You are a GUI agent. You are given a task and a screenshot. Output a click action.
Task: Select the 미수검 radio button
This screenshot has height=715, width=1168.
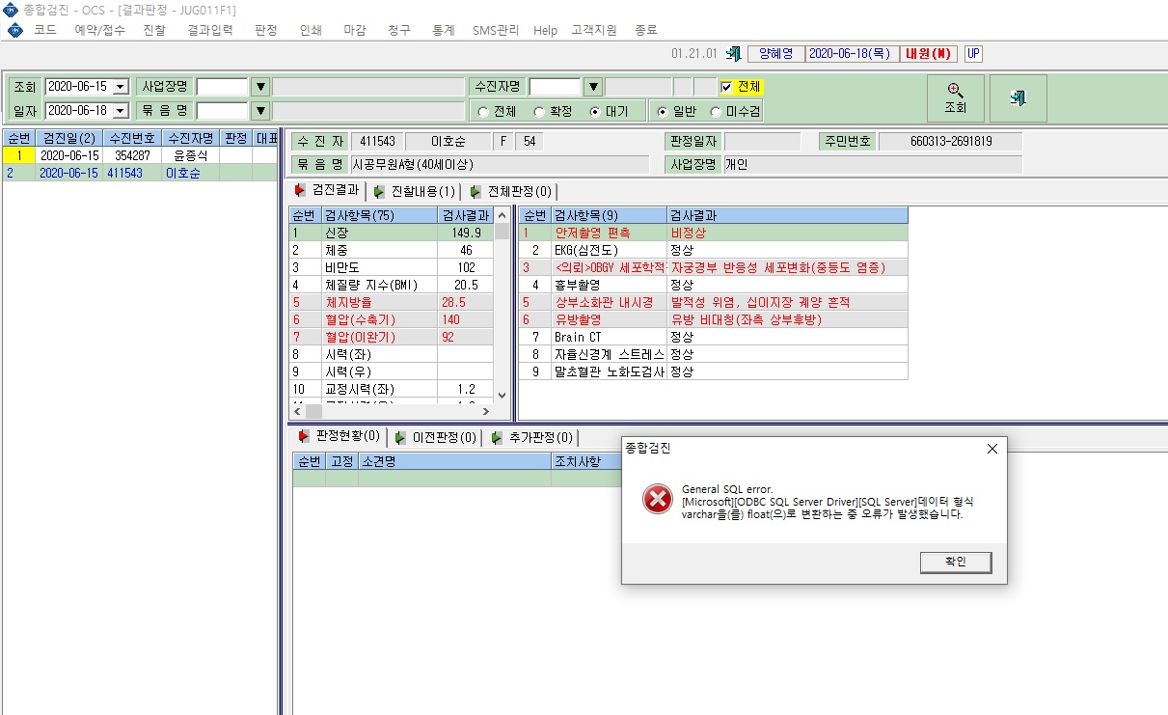[716, 112]
